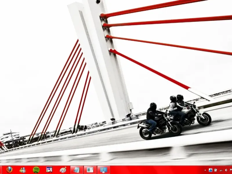Switch to the open Notepad window

tap(77, 170)
